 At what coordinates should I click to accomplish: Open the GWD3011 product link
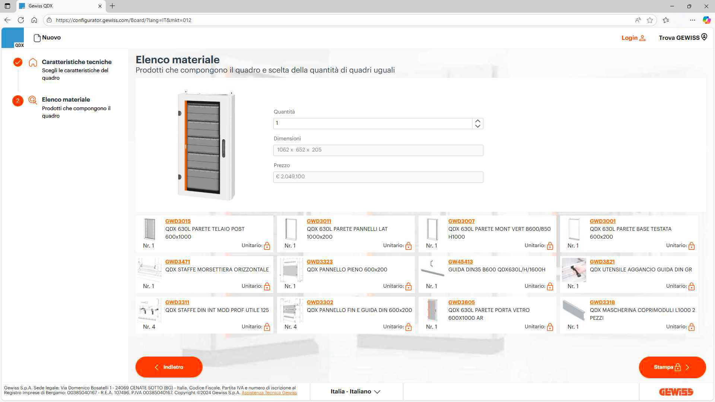319,221
